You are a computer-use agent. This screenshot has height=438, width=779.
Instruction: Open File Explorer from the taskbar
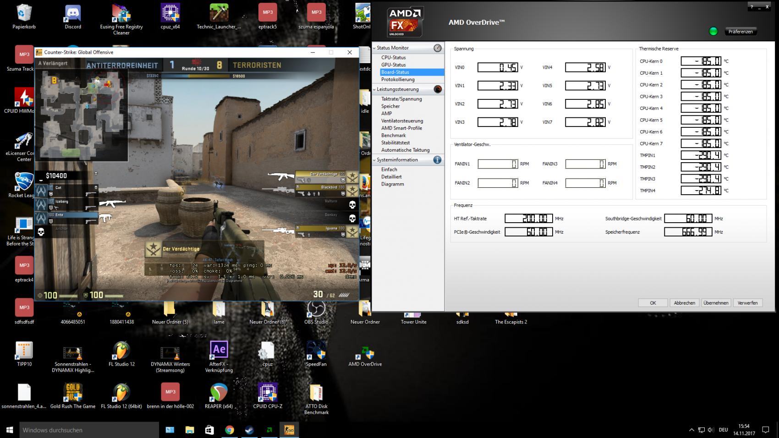click(x=190, y=430)
